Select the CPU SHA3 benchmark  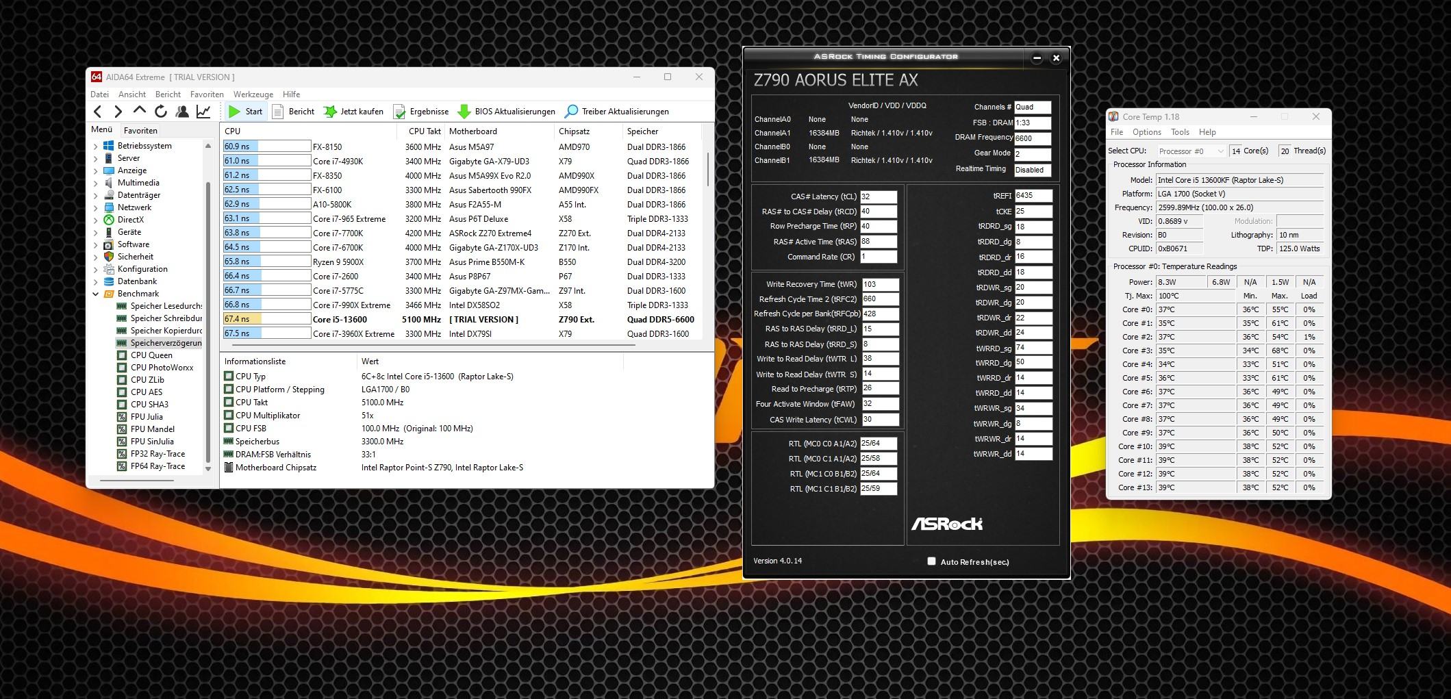coord(149,405)
